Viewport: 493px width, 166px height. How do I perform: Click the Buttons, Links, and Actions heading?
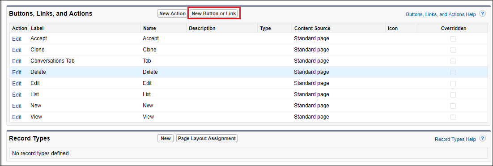51,13
